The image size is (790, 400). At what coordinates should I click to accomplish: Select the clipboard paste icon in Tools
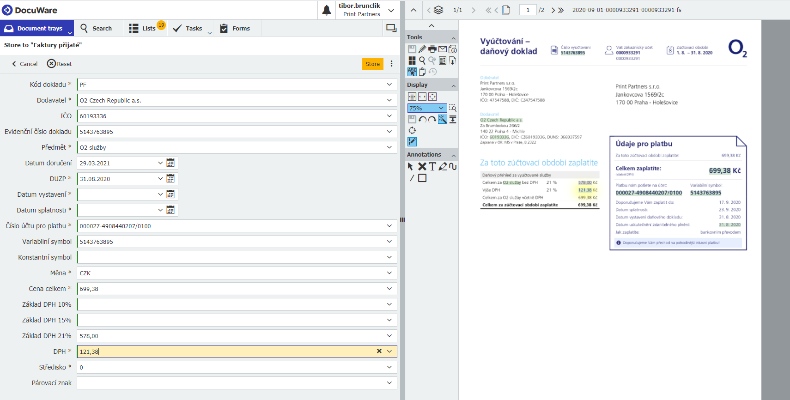point(422,72)
